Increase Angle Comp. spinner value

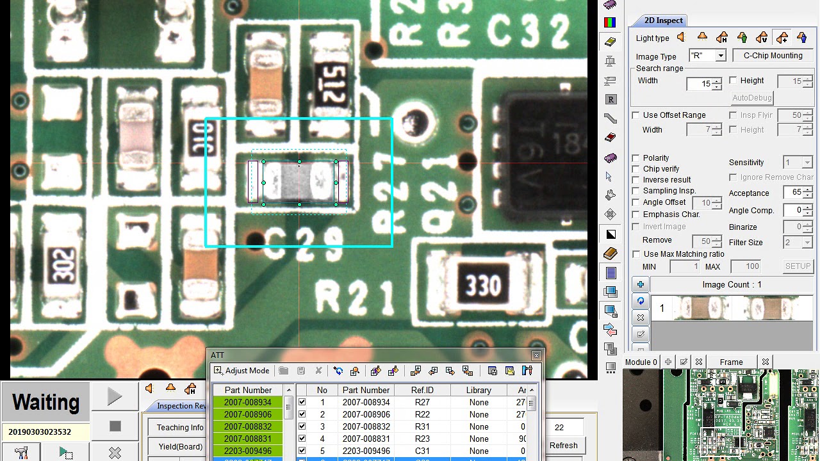(807, 207)
